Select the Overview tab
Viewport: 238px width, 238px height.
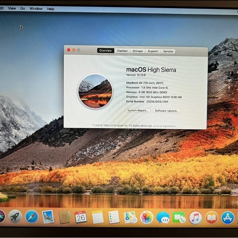(105, 50)
